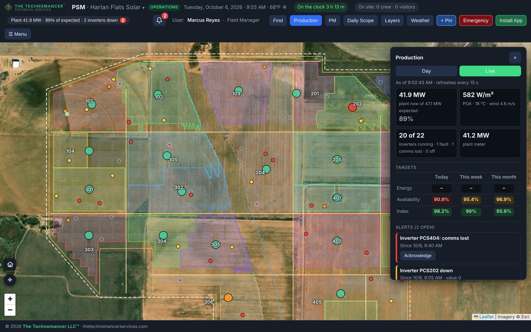Switch Production panel to Day view
Viewport: 531px width, 332px height.
point(426,71)
